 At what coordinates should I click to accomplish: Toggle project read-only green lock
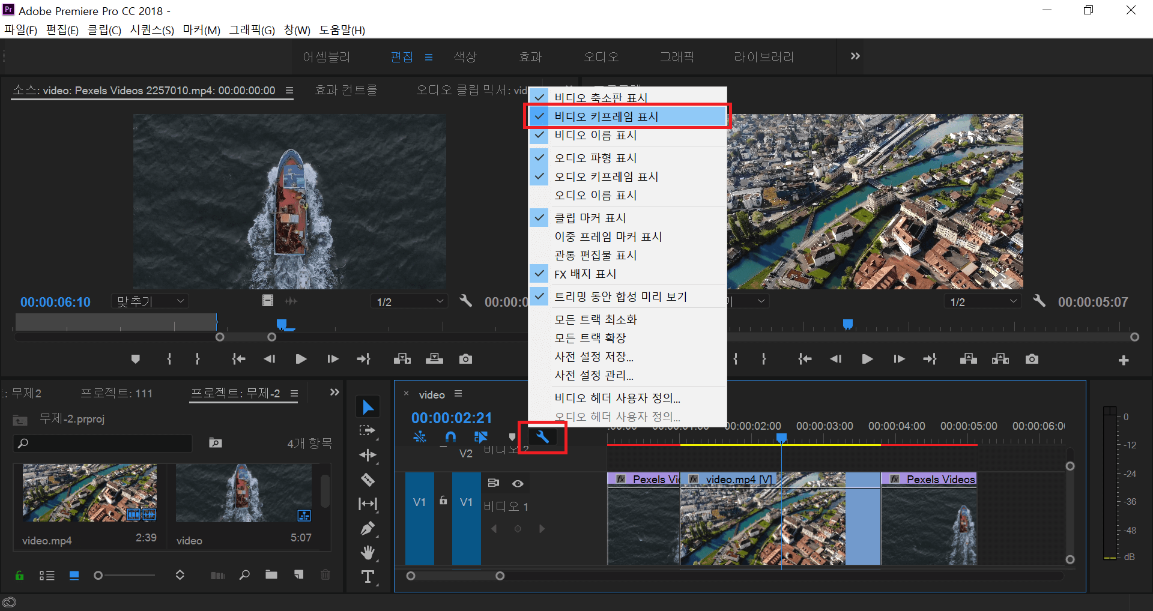tap(19, 576)
